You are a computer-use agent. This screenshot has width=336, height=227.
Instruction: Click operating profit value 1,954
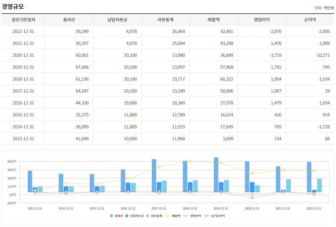[276, 79]
